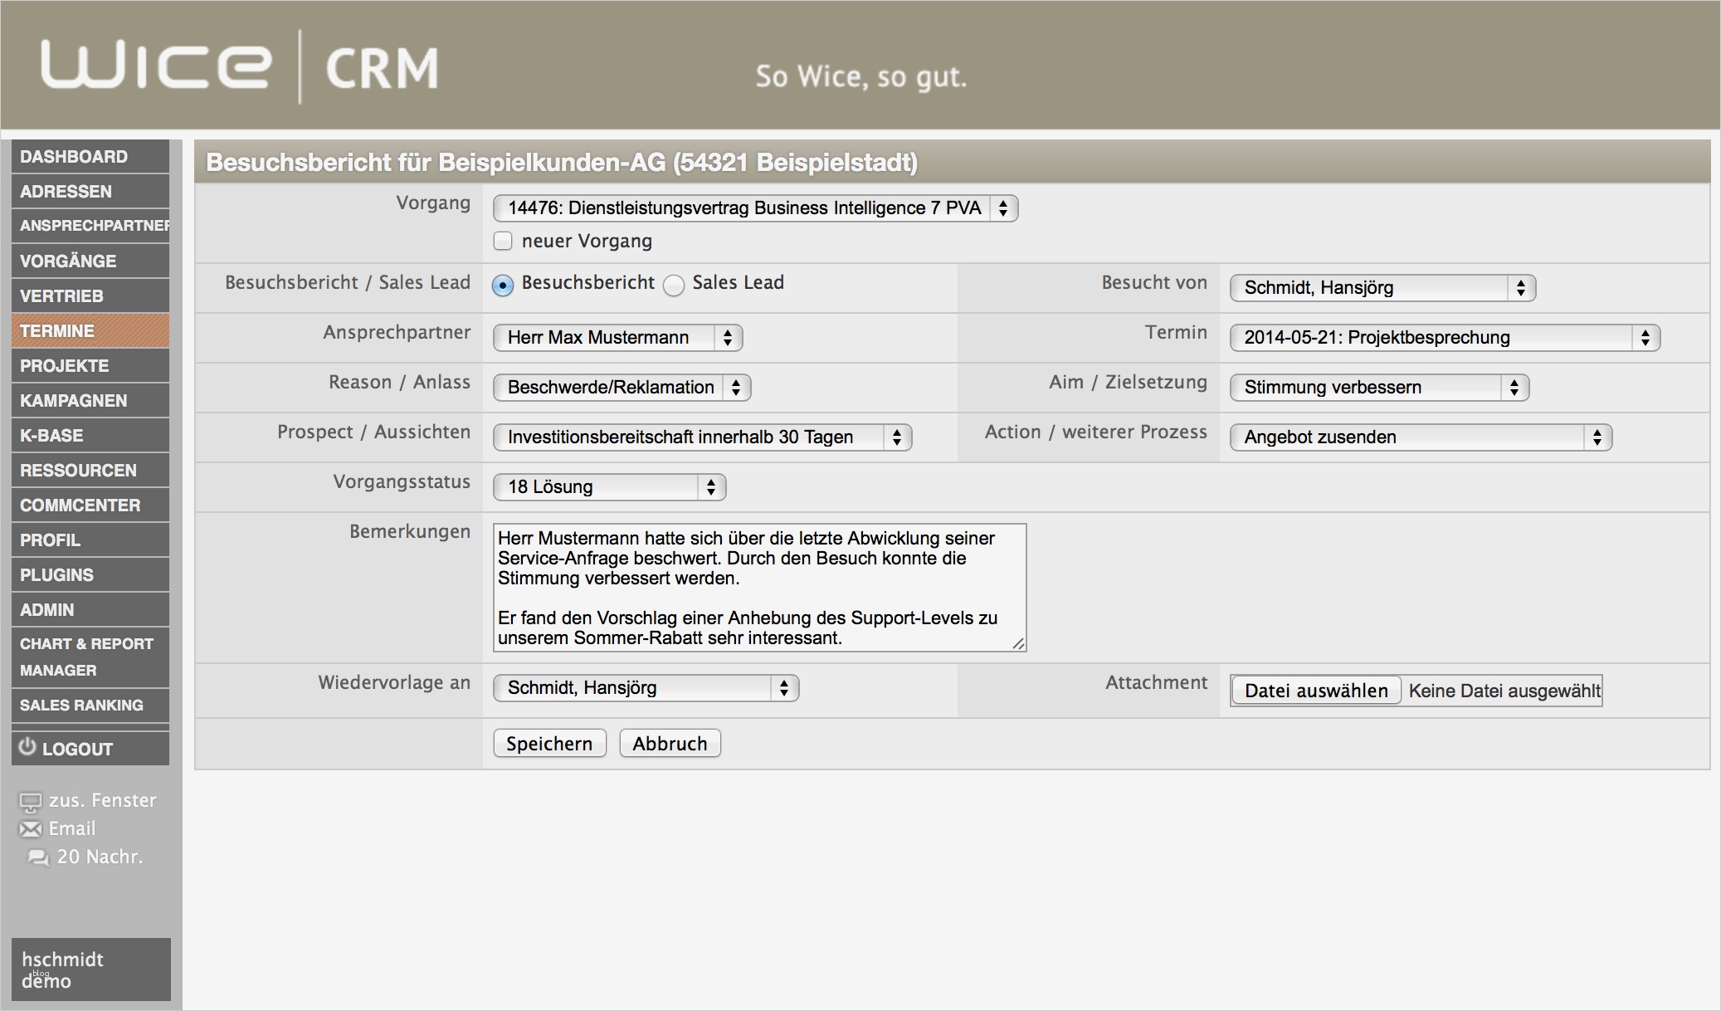The image size is (1721, 1011).
Task: Open the 20 Nachr. chat bubble icon
Action: tap(38, 857)
